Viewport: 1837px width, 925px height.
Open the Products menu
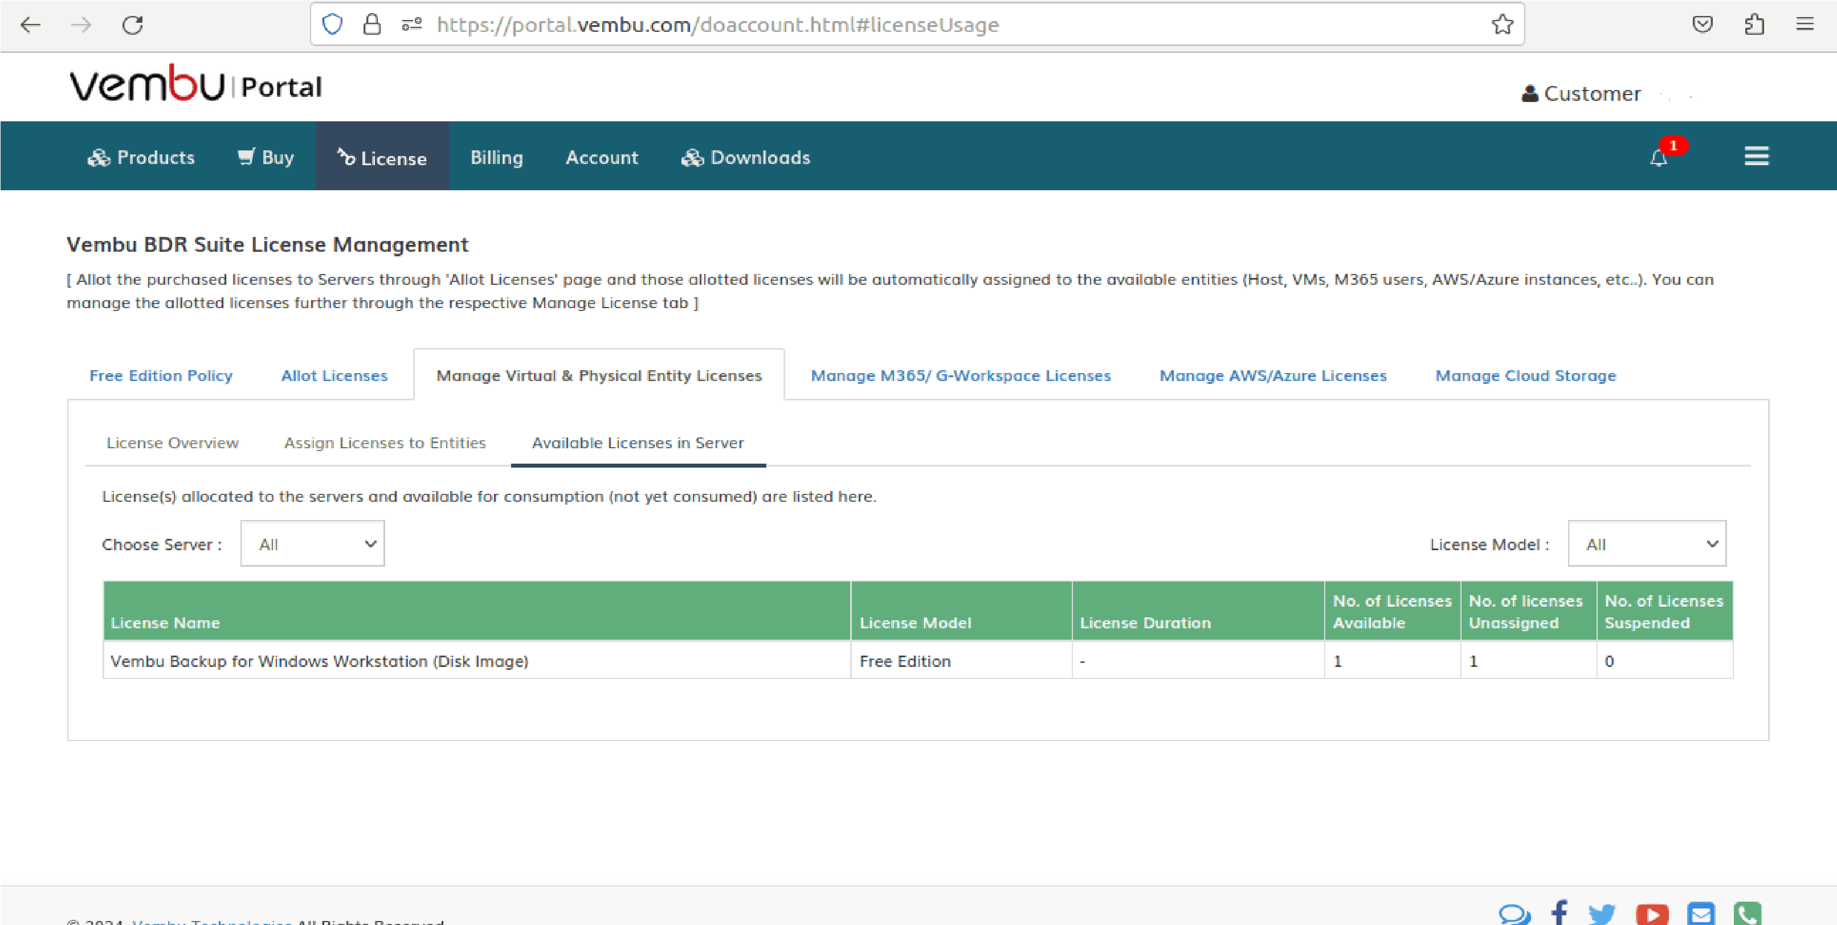pos(141,158)
